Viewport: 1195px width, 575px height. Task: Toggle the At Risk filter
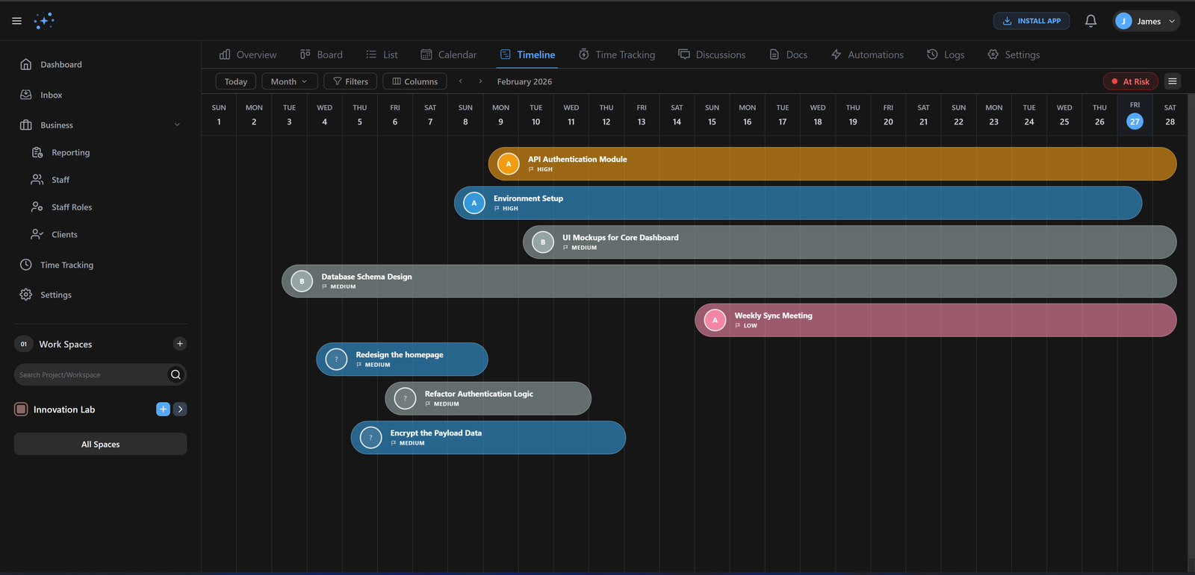1130,81
